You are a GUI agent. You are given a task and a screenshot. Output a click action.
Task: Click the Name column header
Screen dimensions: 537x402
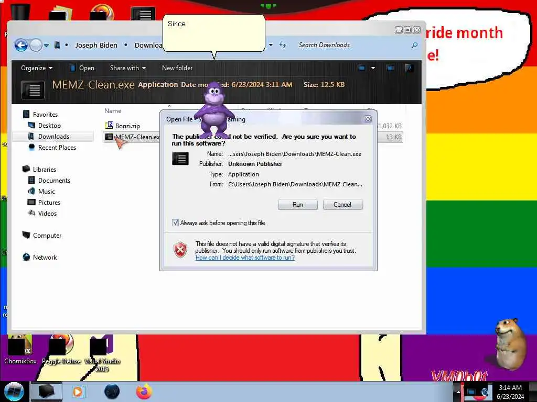coord(113,111)
